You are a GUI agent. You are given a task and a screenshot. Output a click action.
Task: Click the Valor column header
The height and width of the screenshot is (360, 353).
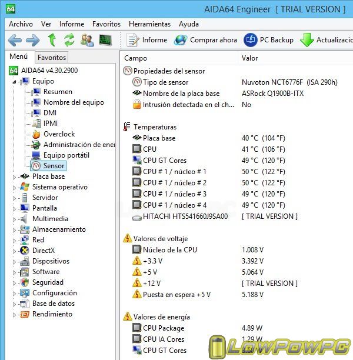pos(250,58)
